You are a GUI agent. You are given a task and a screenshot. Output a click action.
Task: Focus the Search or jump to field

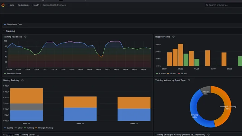point(223,5)
